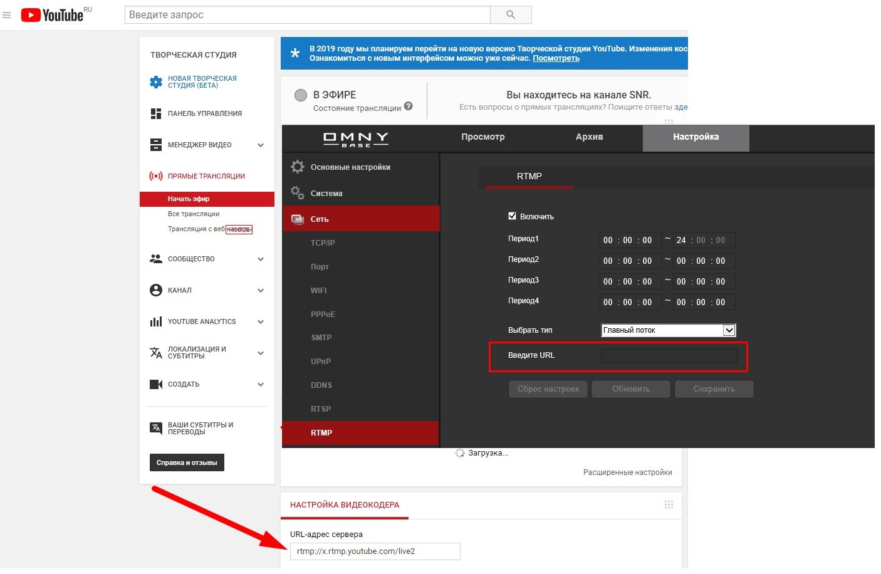This screenshot has height=574, width=881.
Task: Expand the YouTube Analytics section
Action: [261, 321]
